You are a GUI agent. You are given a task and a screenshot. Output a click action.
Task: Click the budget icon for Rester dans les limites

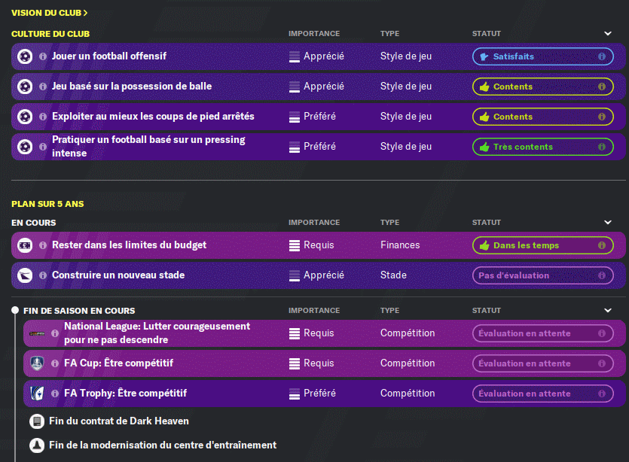coord(25,245)
